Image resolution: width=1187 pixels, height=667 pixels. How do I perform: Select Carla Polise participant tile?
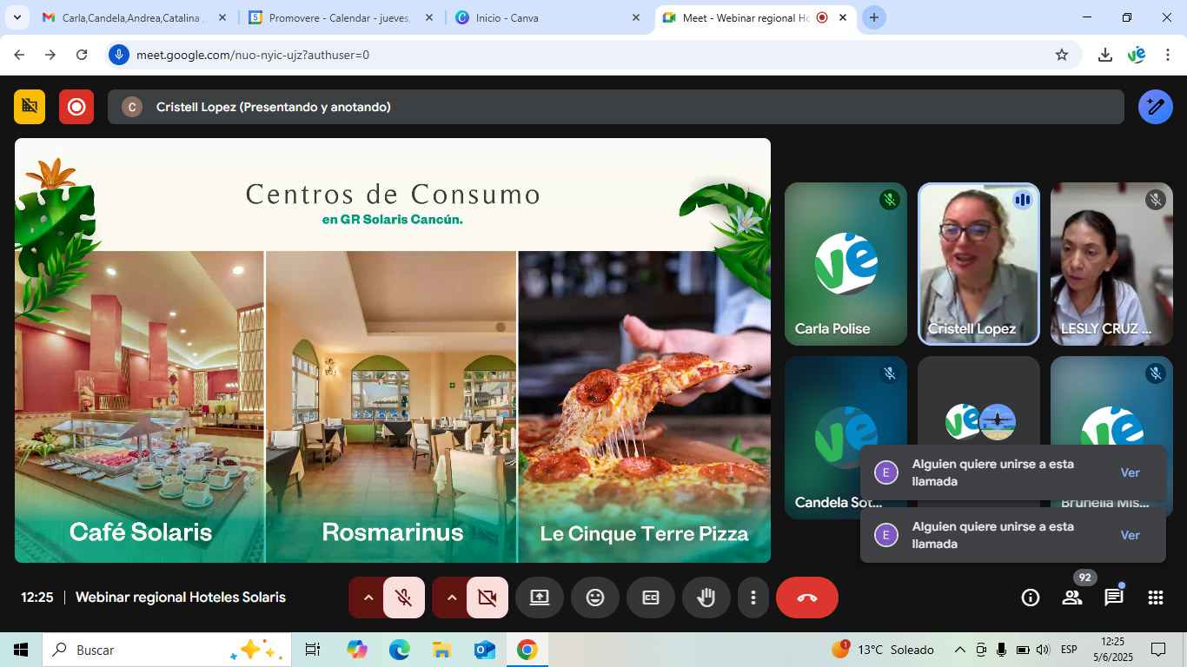tap(845, 264)
